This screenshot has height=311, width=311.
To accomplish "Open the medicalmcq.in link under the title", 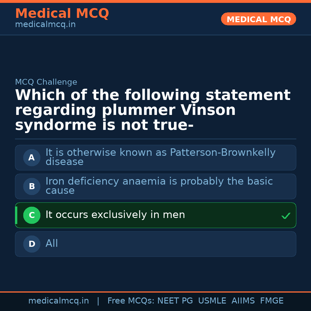I will pyautogui.click(x=45, y=25).
